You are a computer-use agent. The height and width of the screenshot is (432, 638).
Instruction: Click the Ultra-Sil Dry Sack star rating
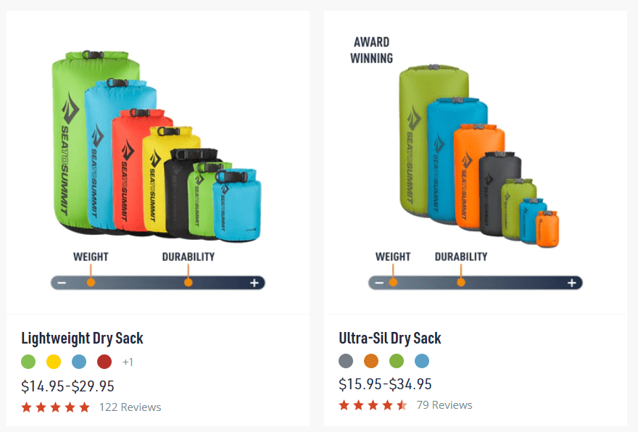pyautogui.click(x=373, y=405)
